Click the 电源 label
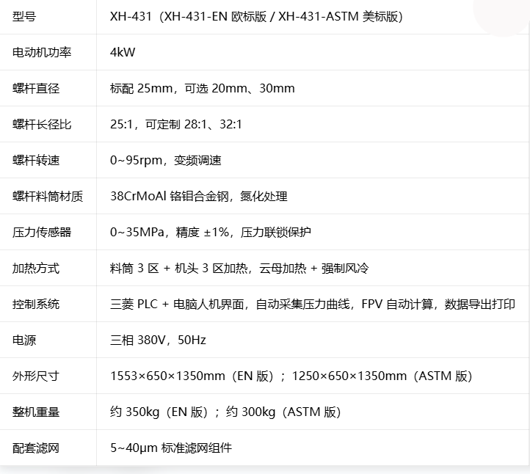The image size is (530, 474). click(x=24, y=340)
